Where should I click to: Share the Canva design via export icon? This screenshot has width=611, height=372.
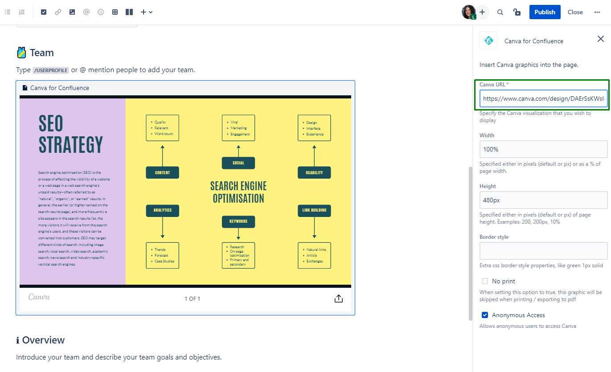[x=338, y=298]
